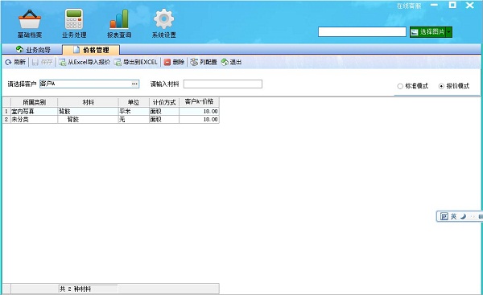Click 导出到EXCEL toolbar button
Viewport: 483px width, 295px height.
(x=136, y=62)
